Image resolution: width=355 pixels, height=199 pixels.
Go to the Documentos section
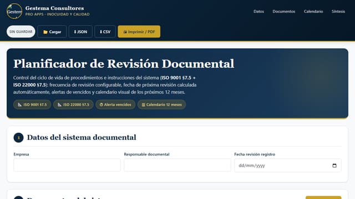click(283, 11)
